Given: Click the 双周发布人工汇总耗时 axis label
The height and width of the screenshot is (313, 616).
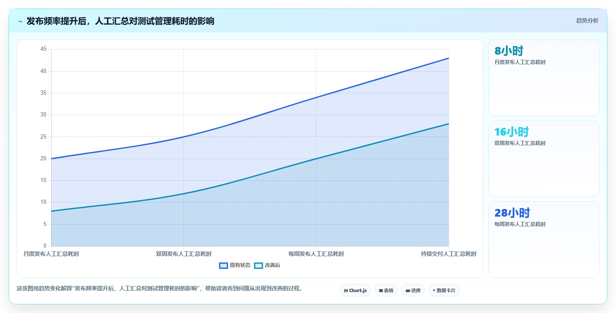Looking at the screenshot, I should (x=184, y=254).
